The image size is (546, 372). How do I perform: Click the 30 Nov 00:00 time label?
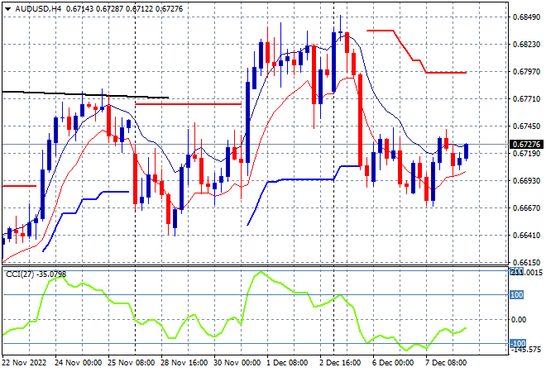click(x=237, y=363)
